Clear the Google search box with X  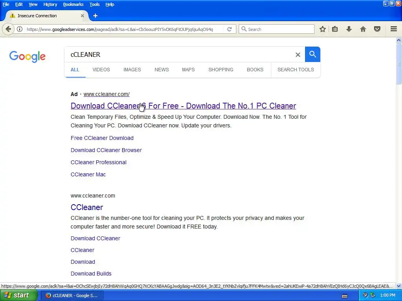tap(298, 54)
